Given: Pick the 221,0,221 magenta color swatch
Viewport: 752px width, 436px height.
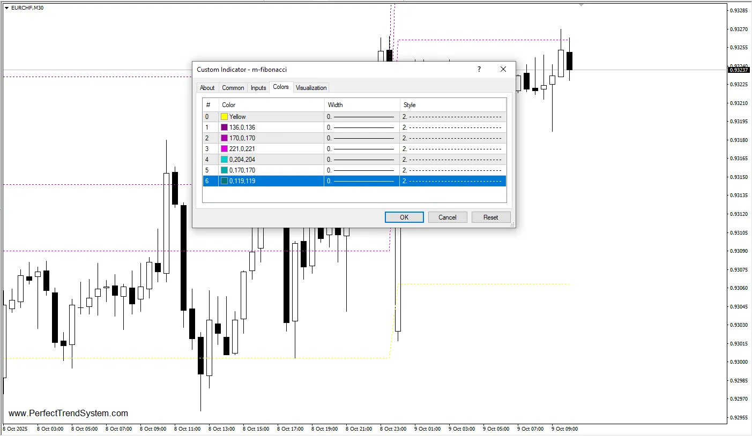Looking at the screenshot, I should pyautogui.click(x=224, y=149).
